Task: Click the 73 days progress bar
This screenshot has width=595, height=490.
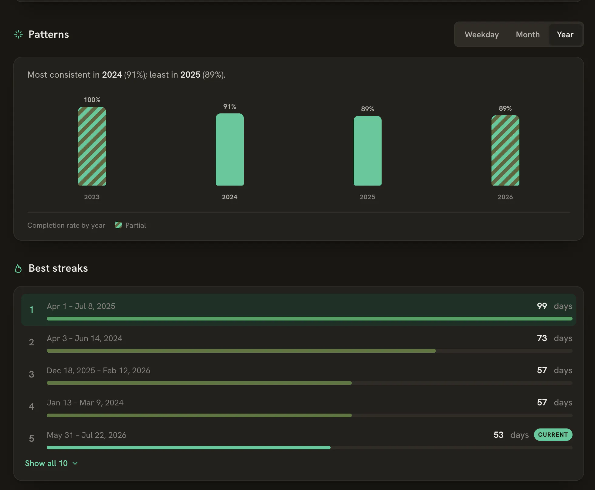Action: point(310,351)
